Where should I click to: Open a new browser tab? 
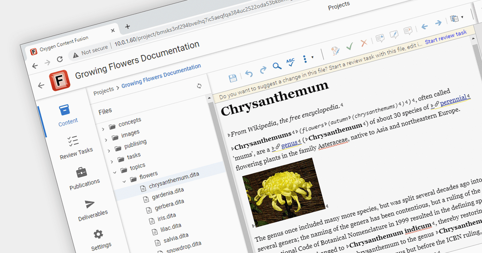pos(127,27)
